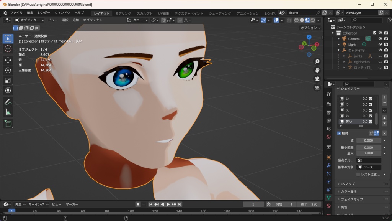Open the shading options dropdown arrow

[318, 20]
